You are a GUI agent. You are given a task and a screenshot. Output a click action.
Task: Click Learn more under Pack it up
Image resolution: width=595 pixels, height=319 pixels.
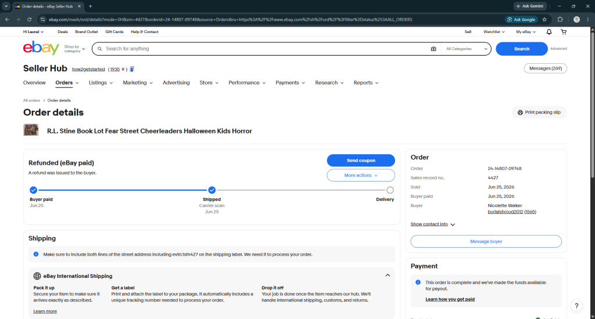(x=45, y=311)
